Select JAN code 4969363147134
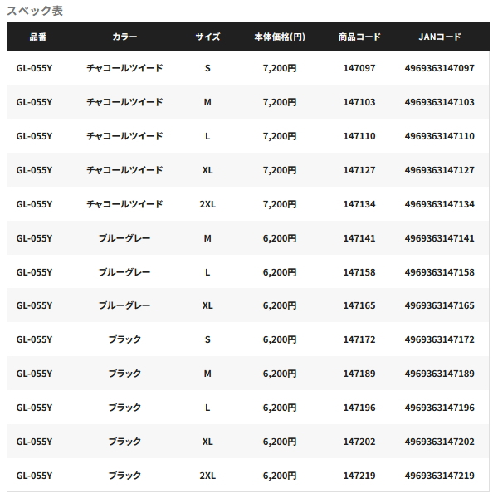This screenshot has height=498, width=498. coord(440,204)
